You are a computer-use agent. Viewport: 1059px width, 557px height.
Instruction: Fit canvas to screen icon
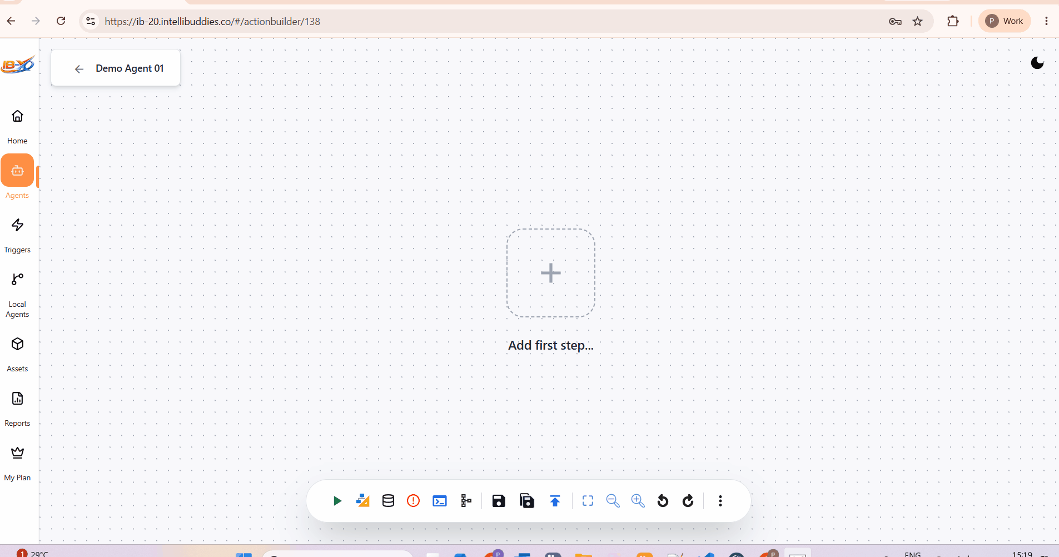588,501
